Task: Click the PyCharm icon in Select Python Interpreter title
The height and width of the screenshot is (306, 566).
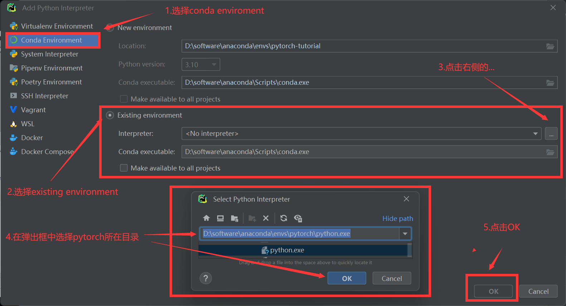Action: [203, 199]
